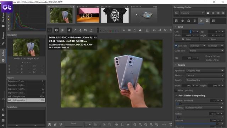Click the zoom in magnifier icon

click(x=140, y=124)
